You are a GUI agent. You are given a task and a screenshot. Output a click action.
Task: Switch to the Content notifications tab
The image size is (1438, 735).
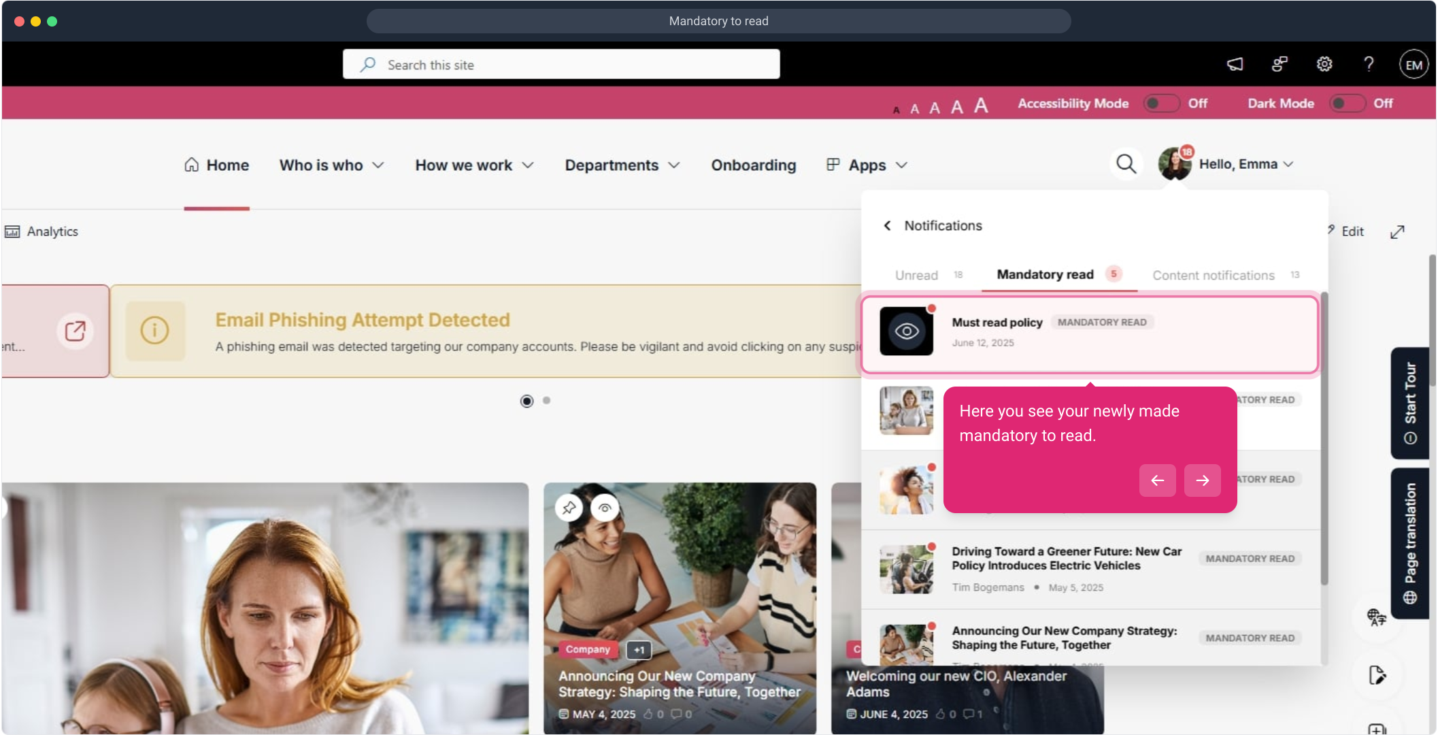(x=1226, y=275)
